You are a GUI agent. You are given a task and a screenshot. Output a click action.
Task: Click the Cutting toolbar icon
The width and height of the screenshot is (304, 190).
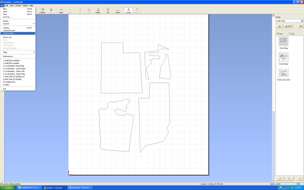coord(42,11)
